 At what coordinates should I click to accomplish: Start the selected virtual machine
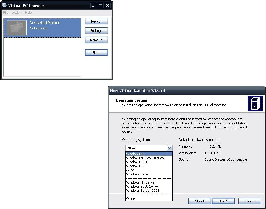tap(96, 53)
